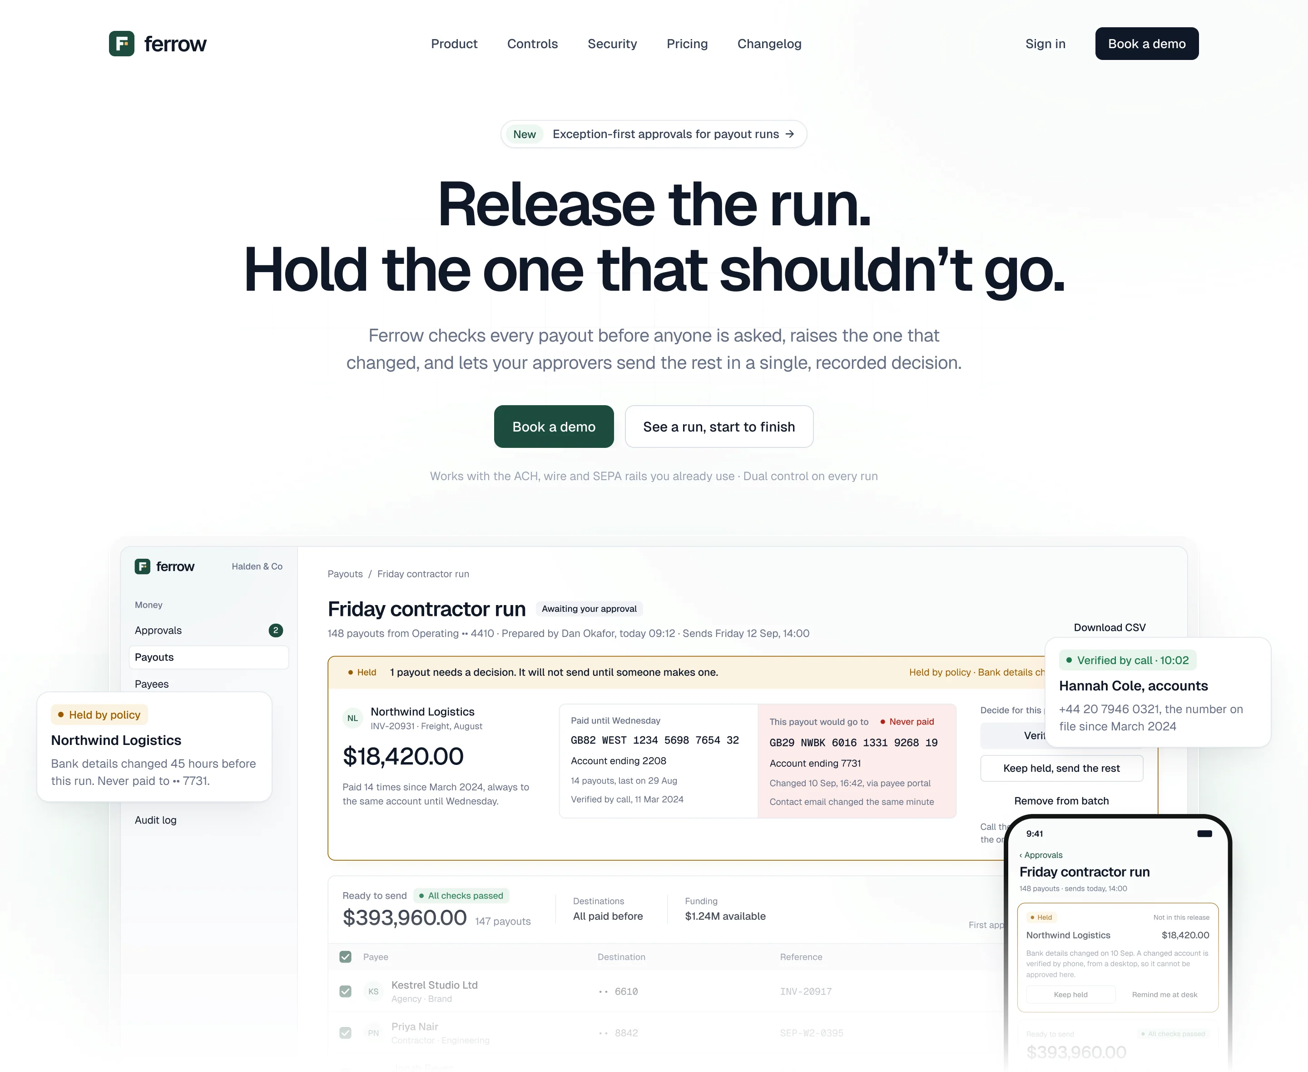This screenshot has height=1072, width=1308.
Task: Click reference INV-20917
Action: point(806,991)
